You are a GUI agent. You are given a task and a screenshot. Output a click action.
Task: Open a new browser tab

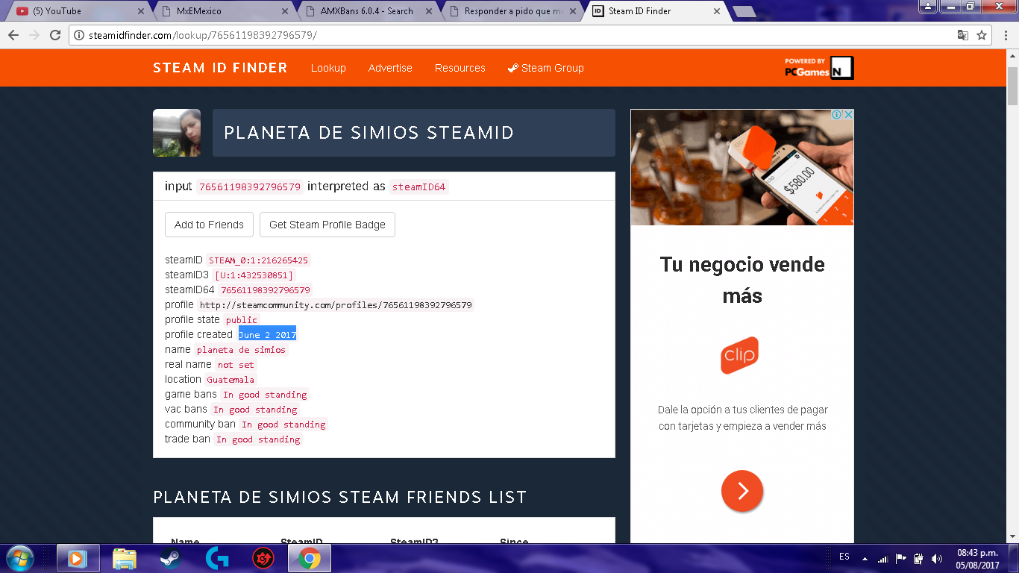[x=744, y=11]
